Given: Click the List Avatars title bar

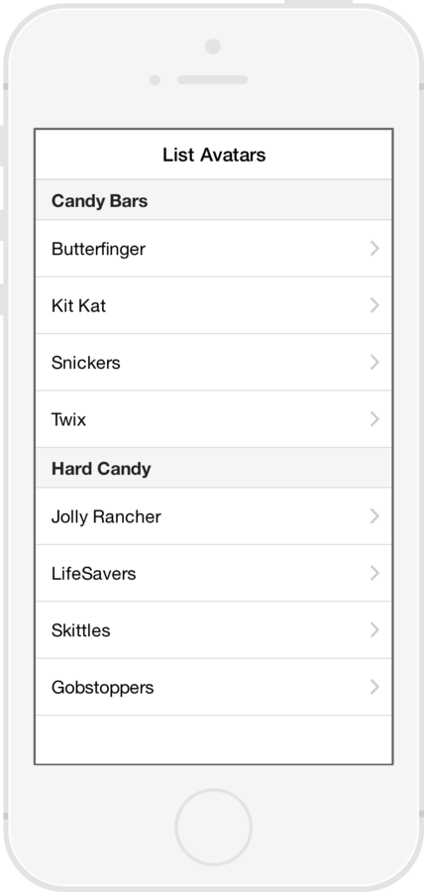Looking at the screenshot, I should pos(214,155).
